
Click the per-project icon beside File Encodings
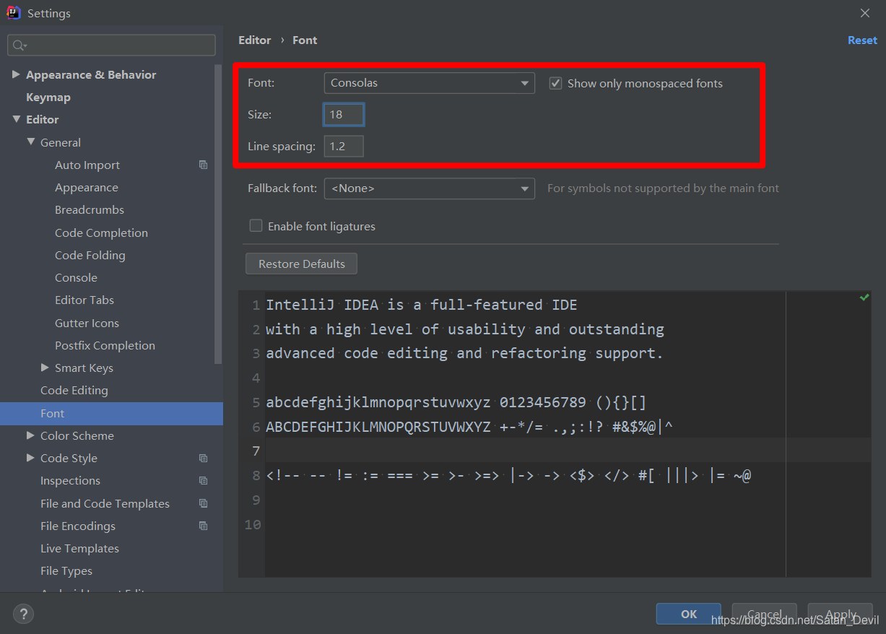(204, 526)
